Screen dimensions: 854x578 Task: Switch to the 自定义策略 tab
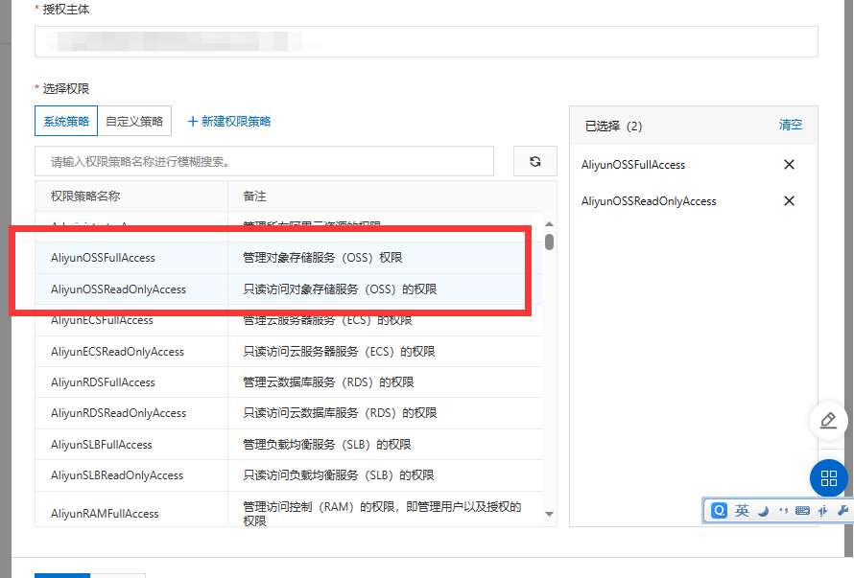tap(134, 122)
